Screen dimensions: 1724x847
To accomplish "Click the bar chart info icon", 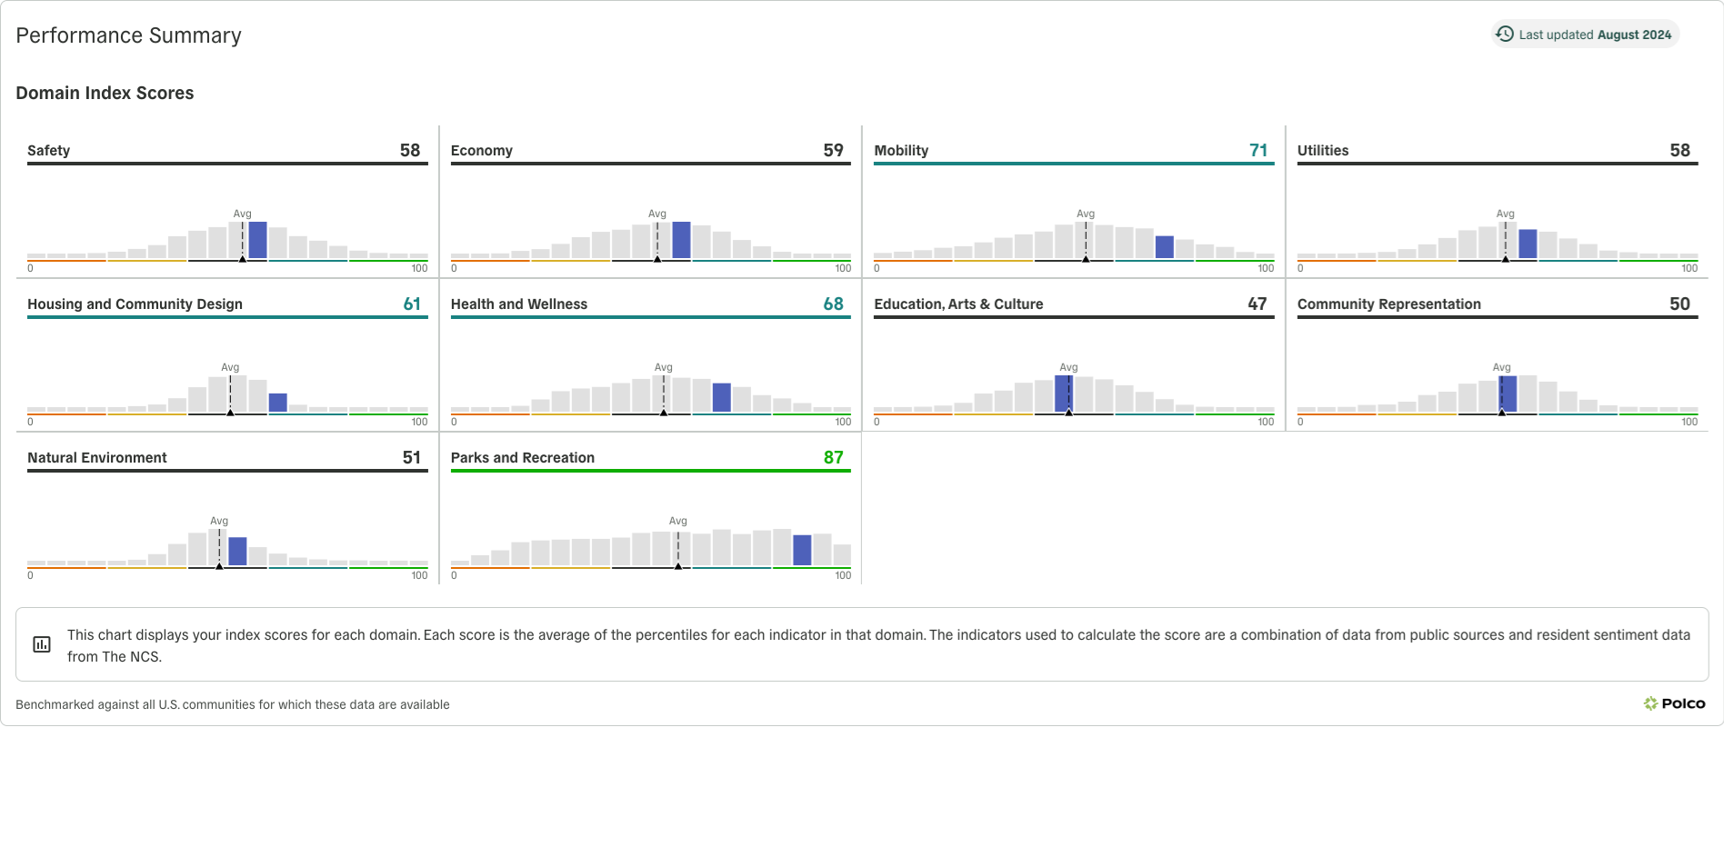I will [x=42, y=644].
